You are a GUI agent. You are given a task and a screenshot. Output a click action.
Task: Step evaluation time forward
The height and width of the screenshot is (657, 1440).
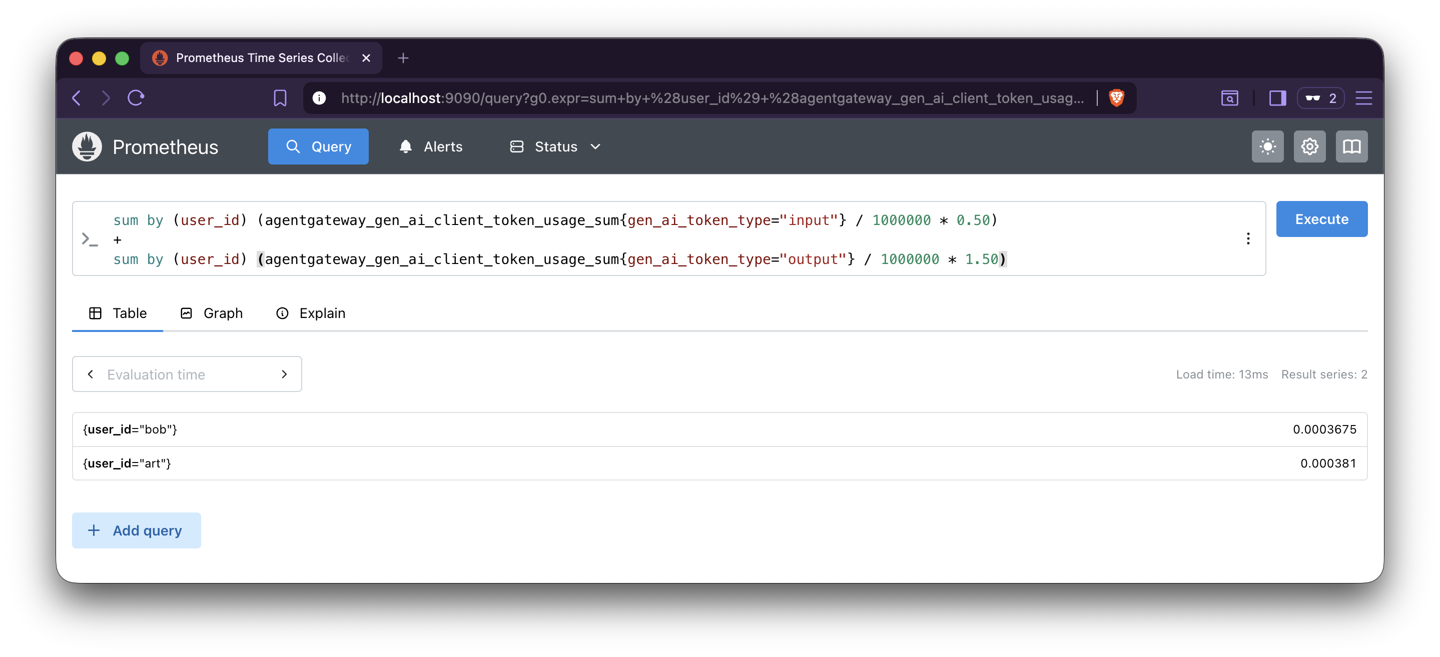tap(284, 374)
